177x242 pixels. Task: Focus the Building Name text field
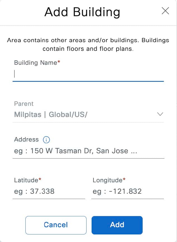[88, 74]
